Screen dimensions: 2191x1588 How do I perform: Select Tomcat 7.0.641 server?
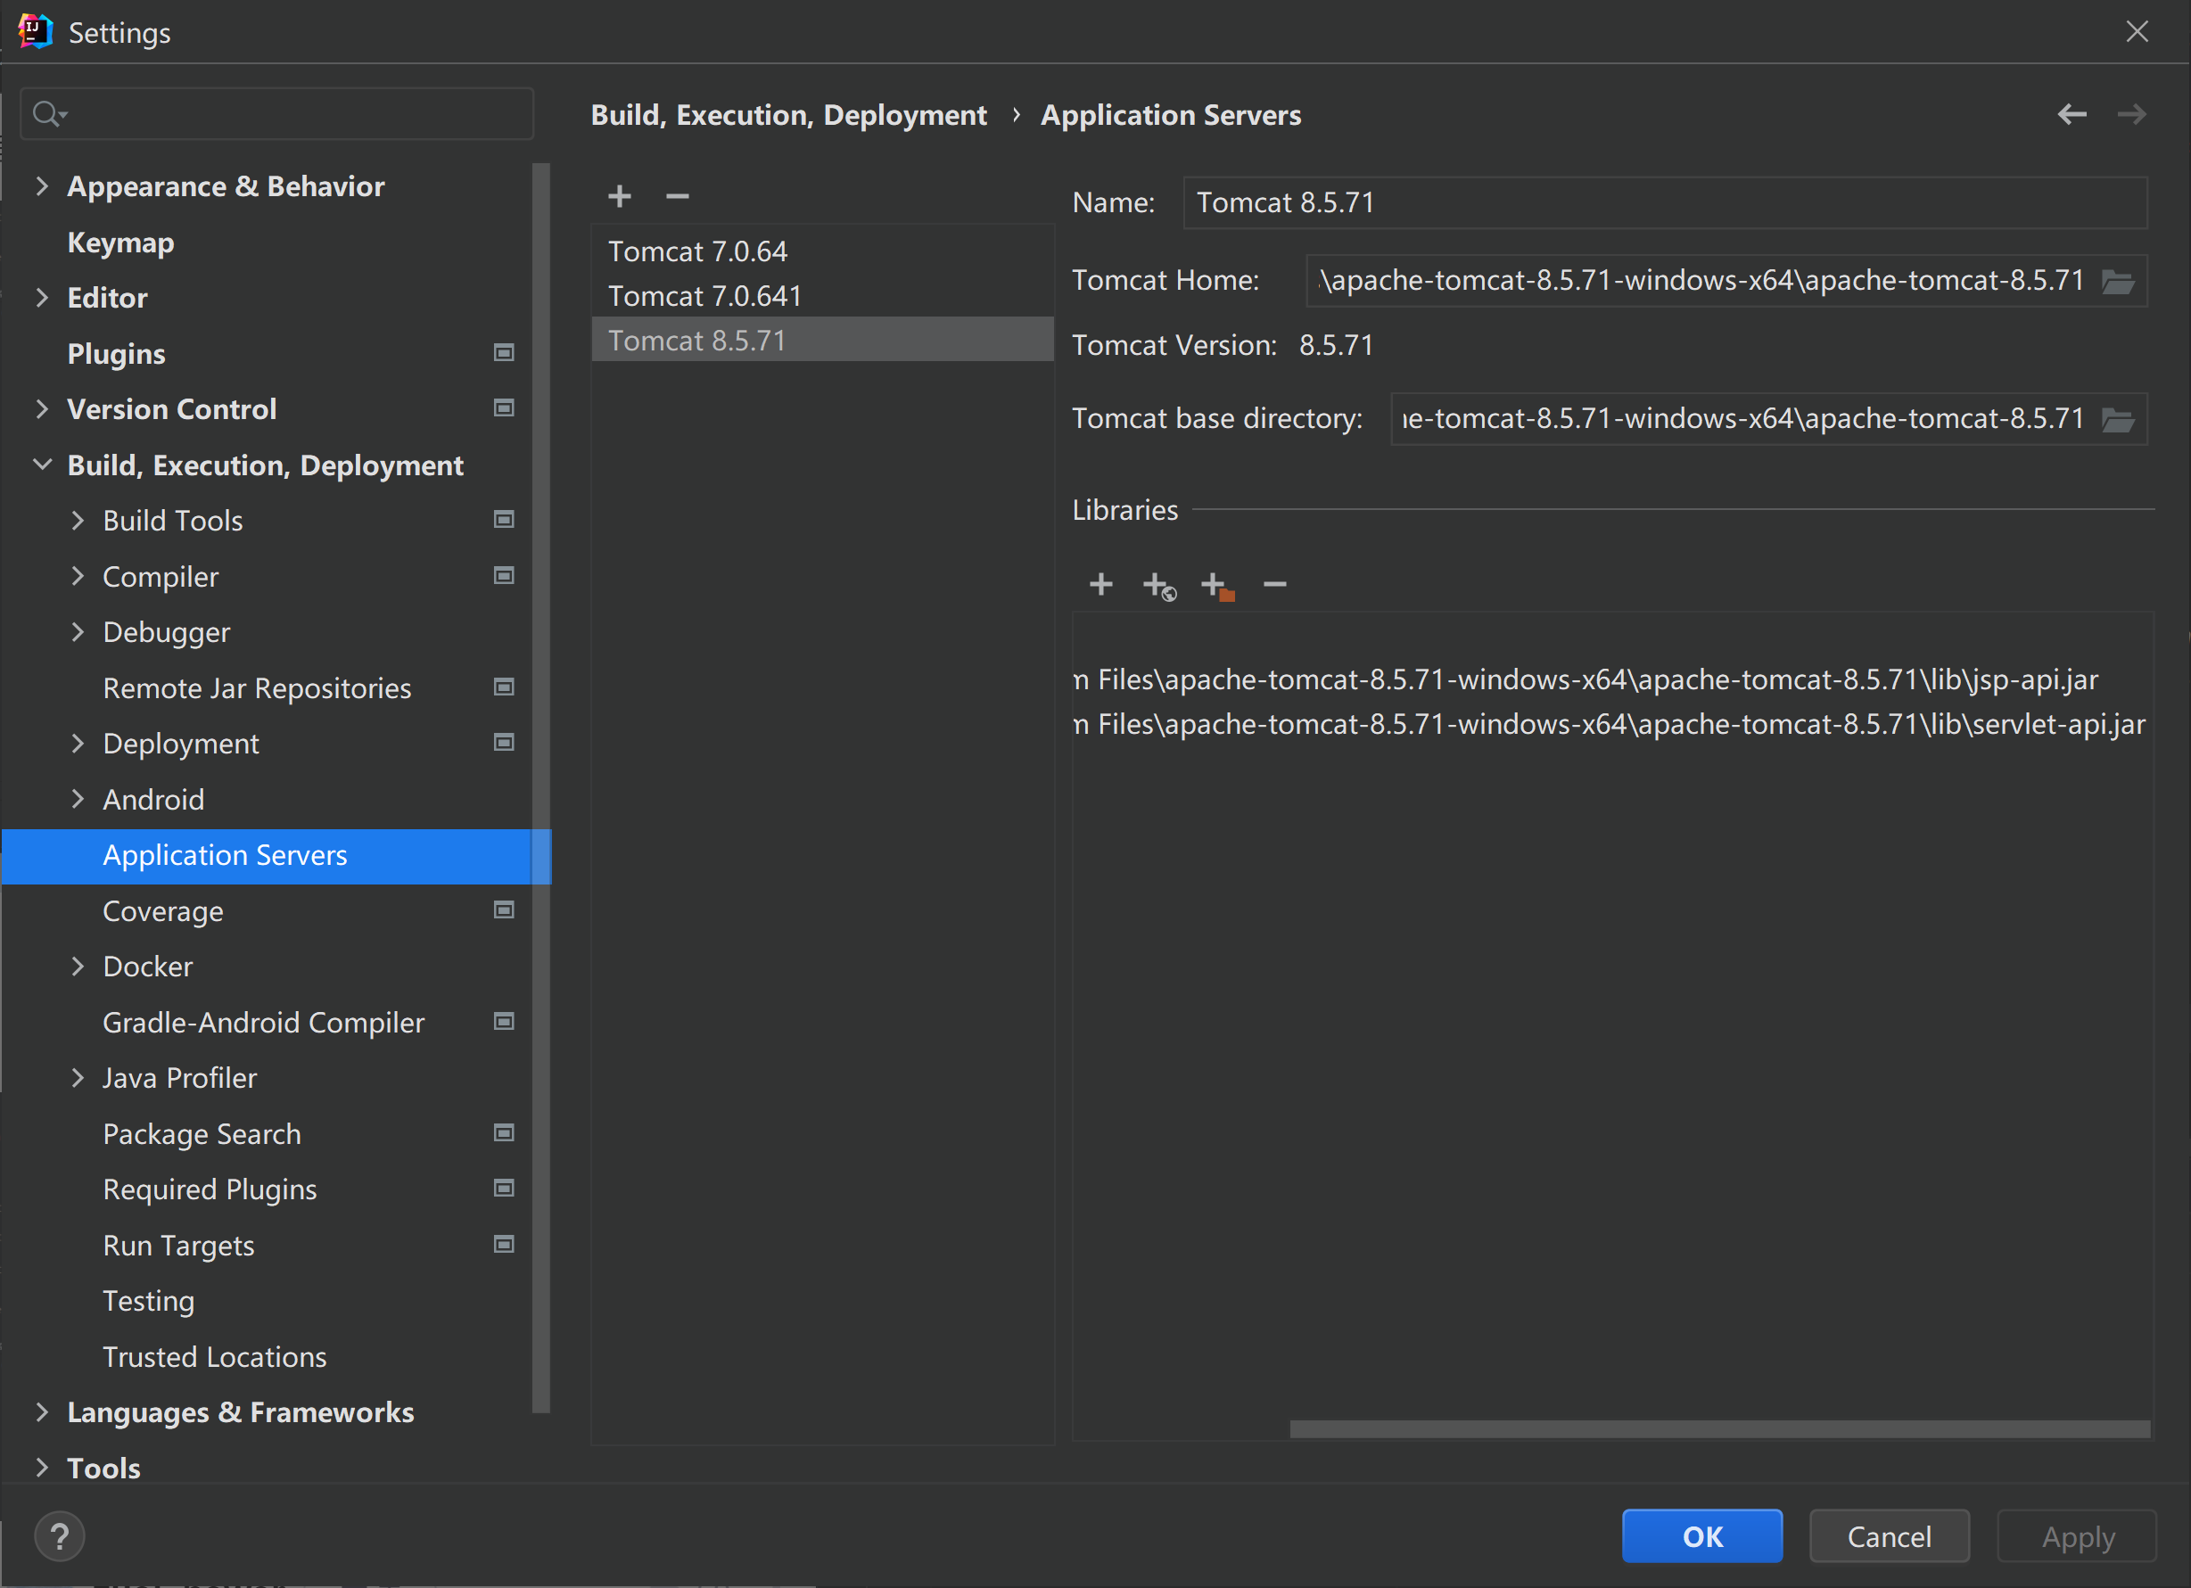822,296
